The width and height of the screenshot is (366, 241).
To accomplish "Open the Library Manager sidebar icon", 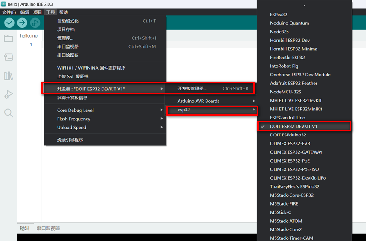I will pos(9,75).
